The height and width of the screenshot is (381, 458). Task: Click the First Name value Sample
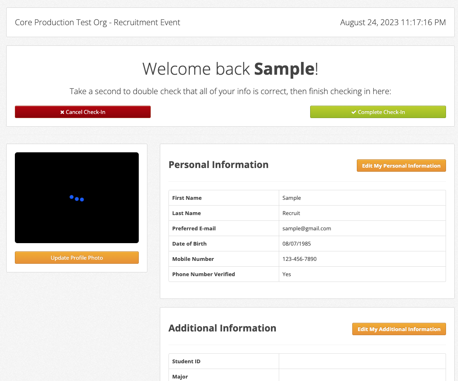292,198
